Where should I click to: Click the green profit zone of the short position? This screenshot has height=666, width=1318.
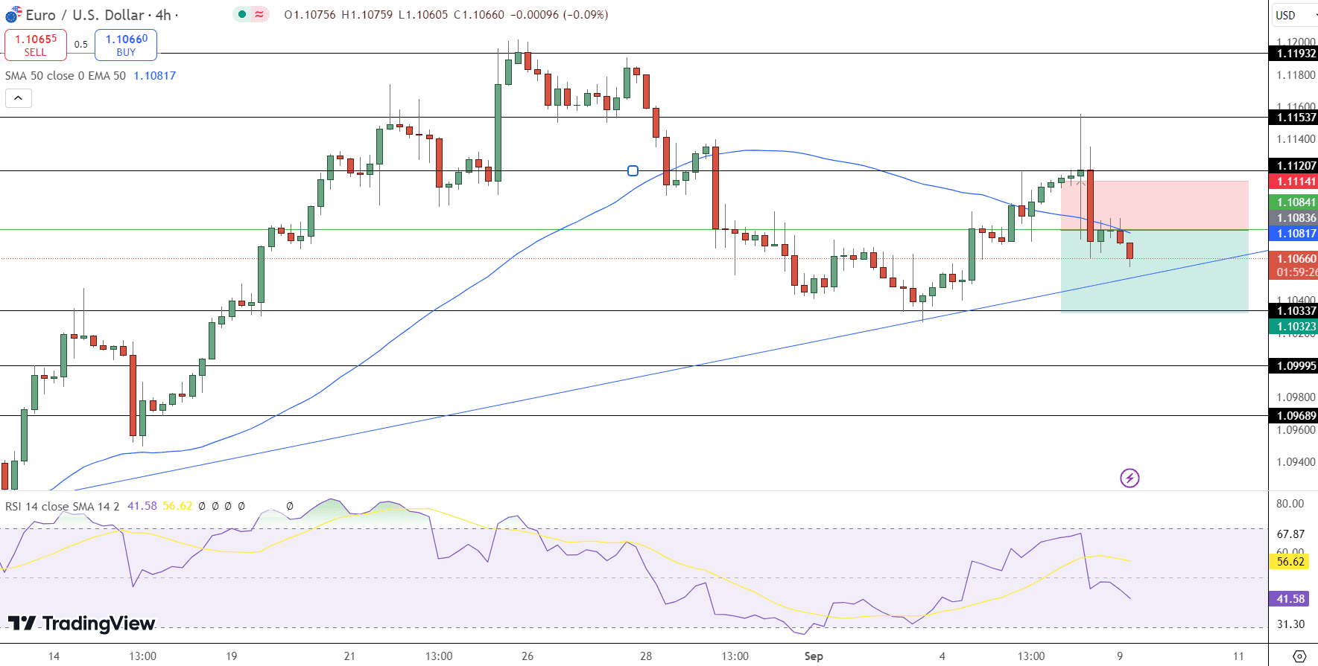[x=1154, y=271]
